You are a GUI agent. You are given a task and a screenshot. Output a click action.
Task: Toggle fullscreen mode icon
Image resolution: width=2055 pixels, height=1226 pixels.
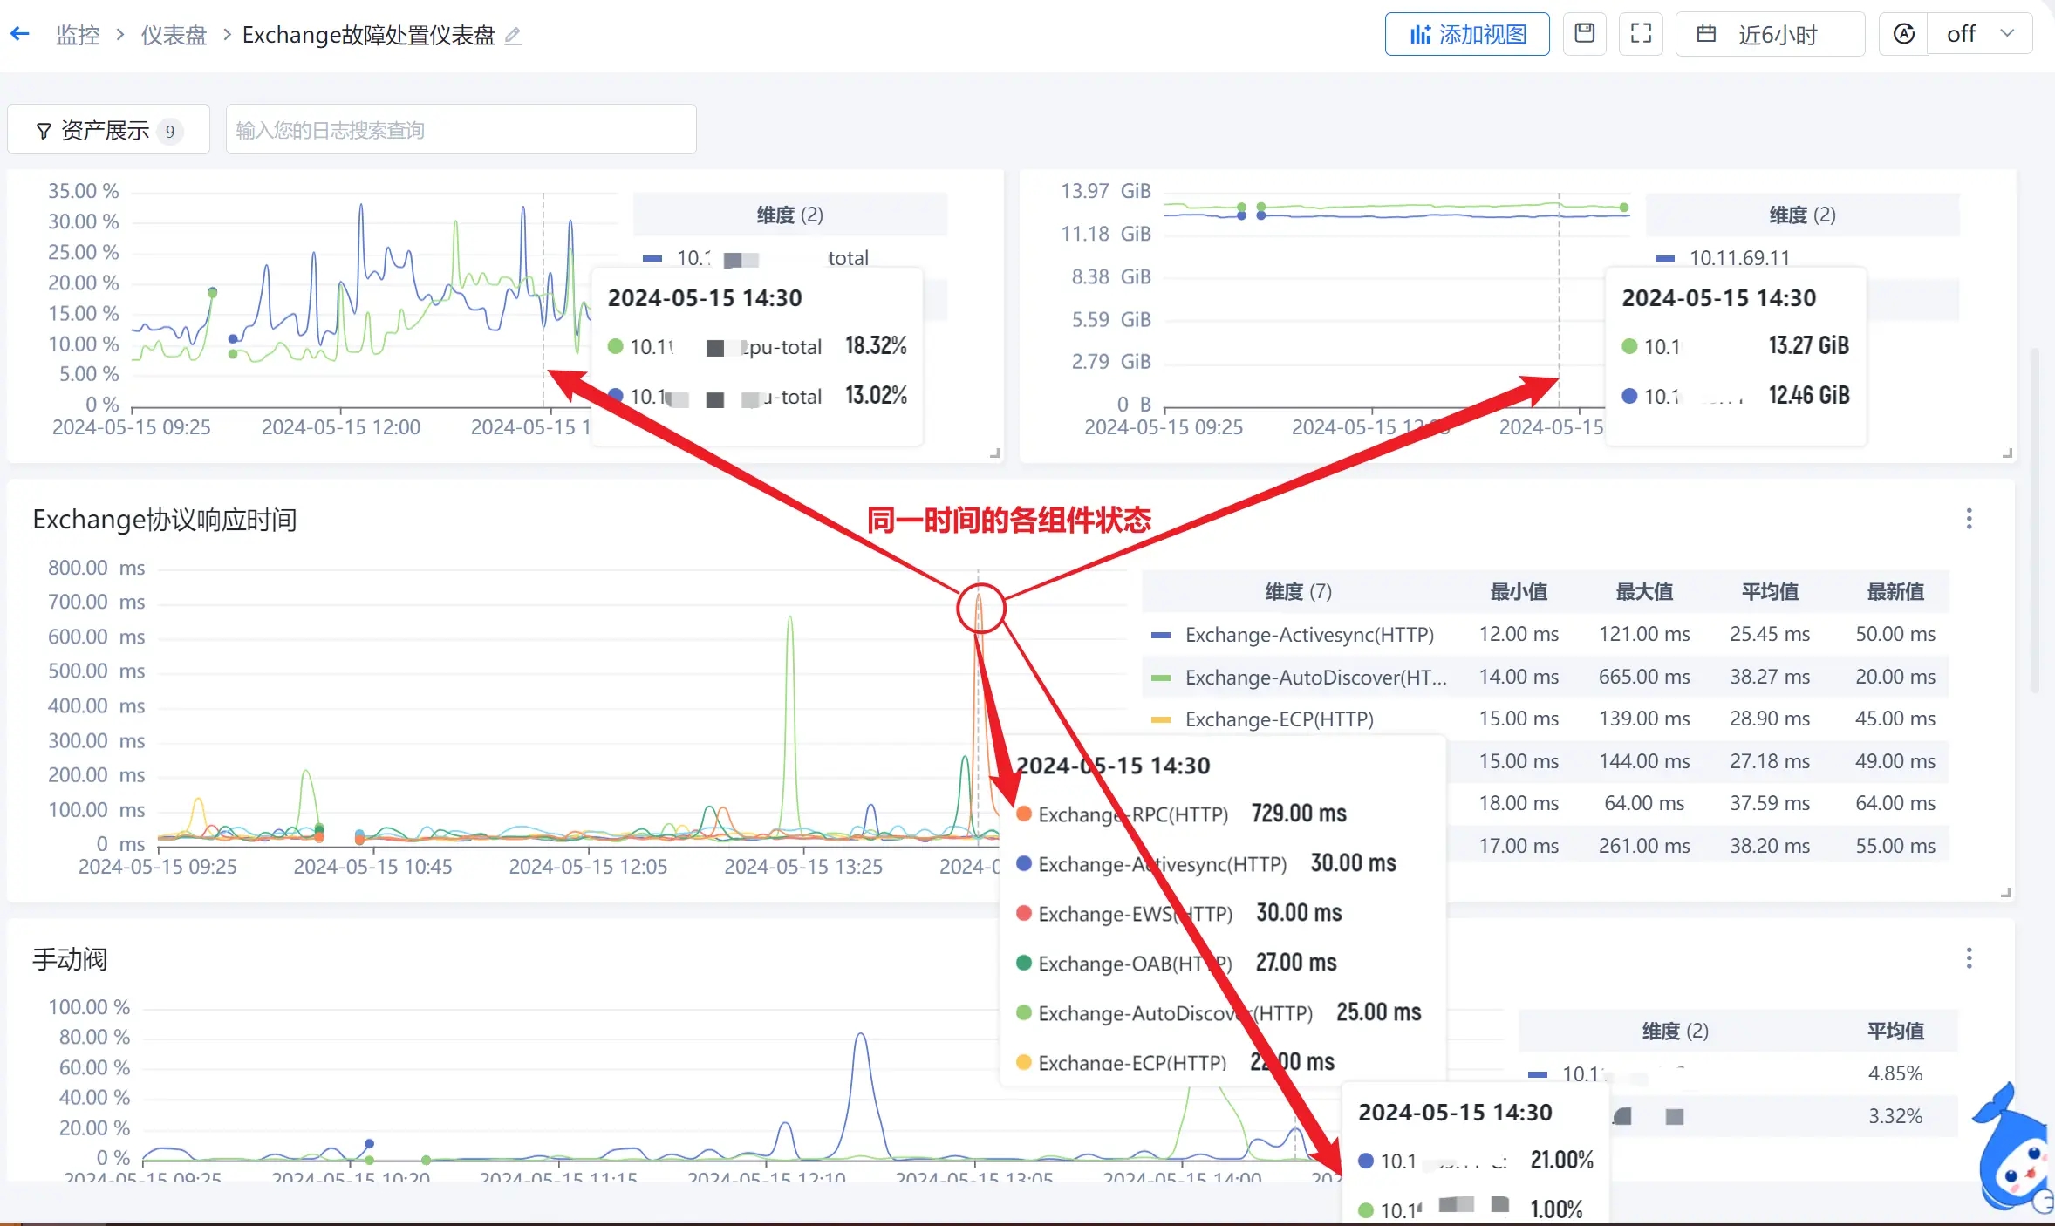[1641, 34]
